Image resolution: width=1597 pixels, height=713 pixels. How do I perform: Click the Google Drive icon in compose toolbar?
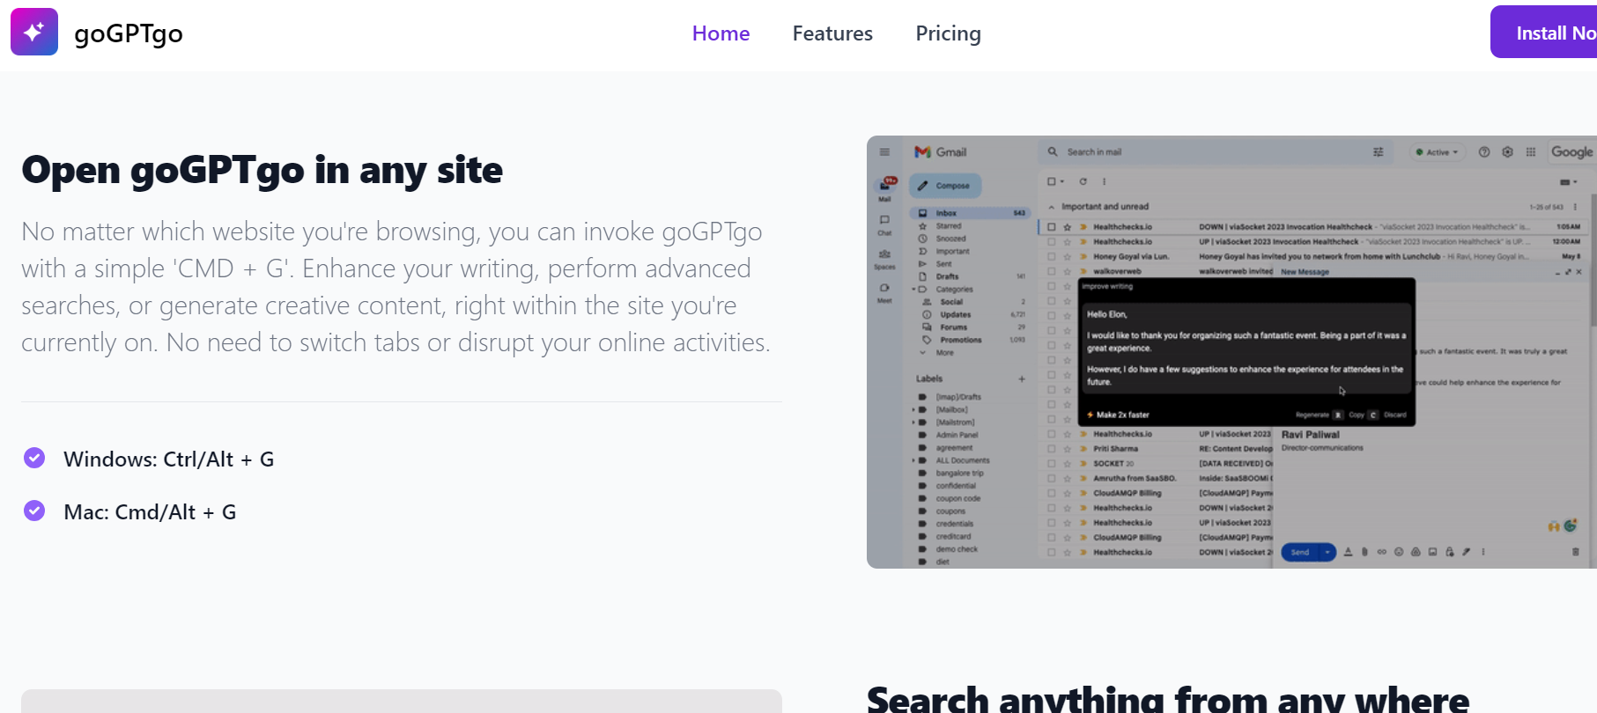click(x=1416, y=552)
